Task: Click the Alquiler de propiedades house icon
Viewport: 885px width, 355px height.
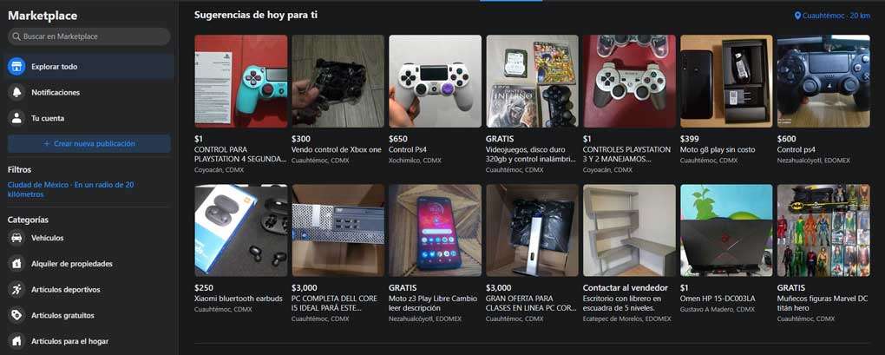Action: tap(16, 264)
